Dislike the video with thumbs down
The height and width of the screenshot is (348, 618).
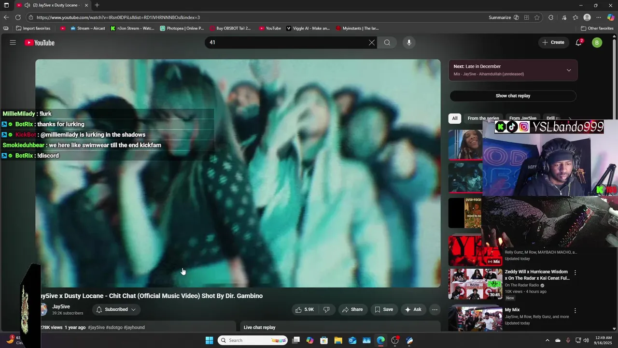click(326, 309)
